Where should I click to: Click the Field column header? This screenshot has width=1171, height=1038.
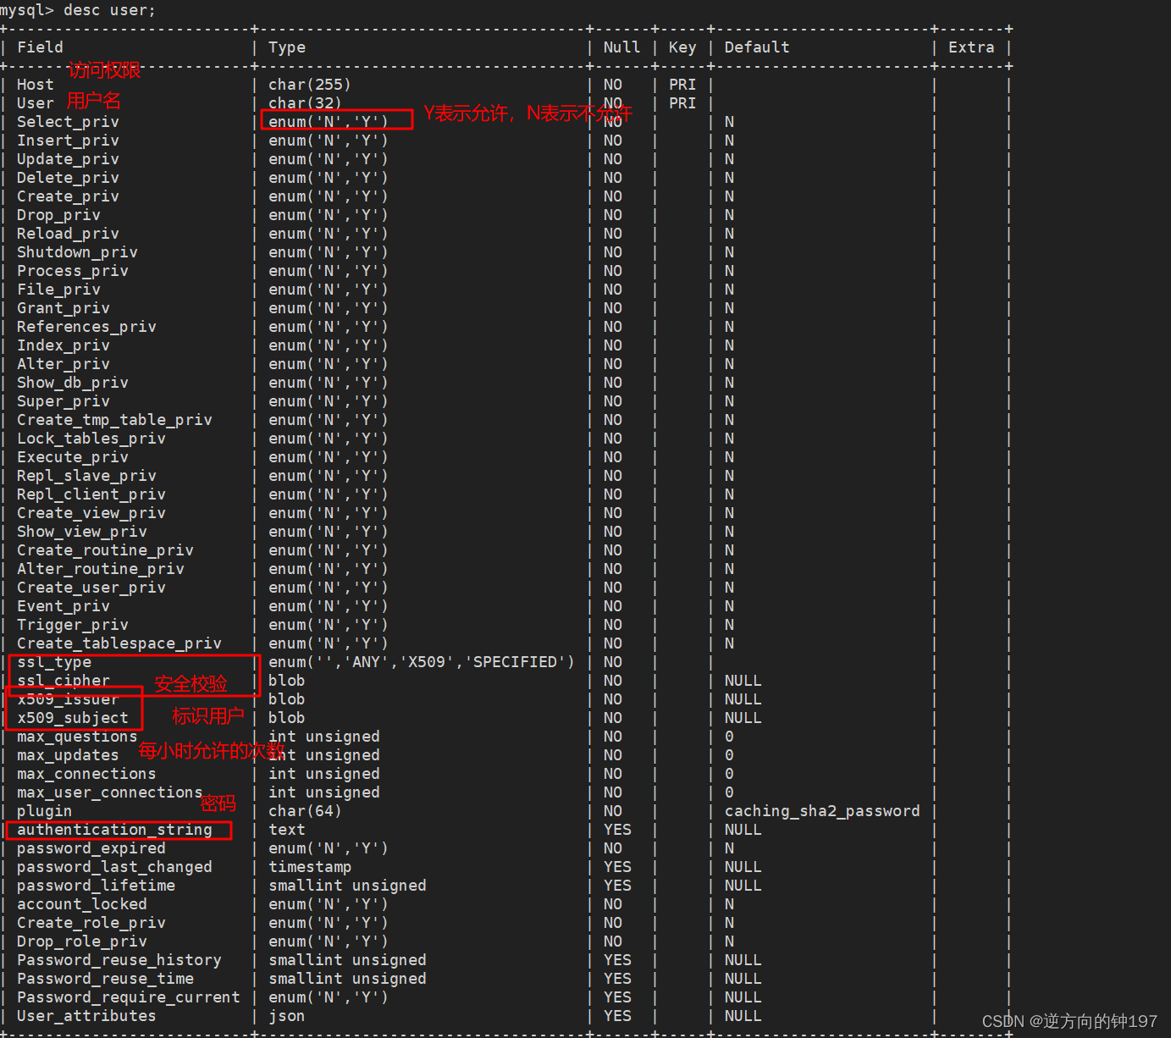pyautogui.click(x=40, y=47)
